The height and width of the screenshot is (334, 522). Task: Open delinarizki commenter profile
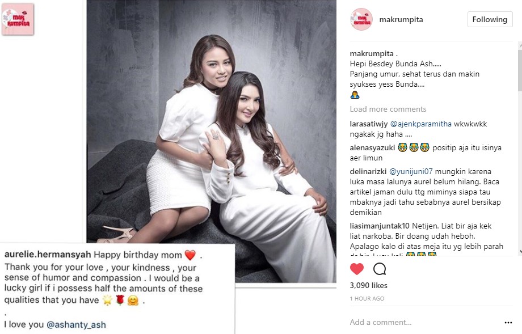pos(368,172)
